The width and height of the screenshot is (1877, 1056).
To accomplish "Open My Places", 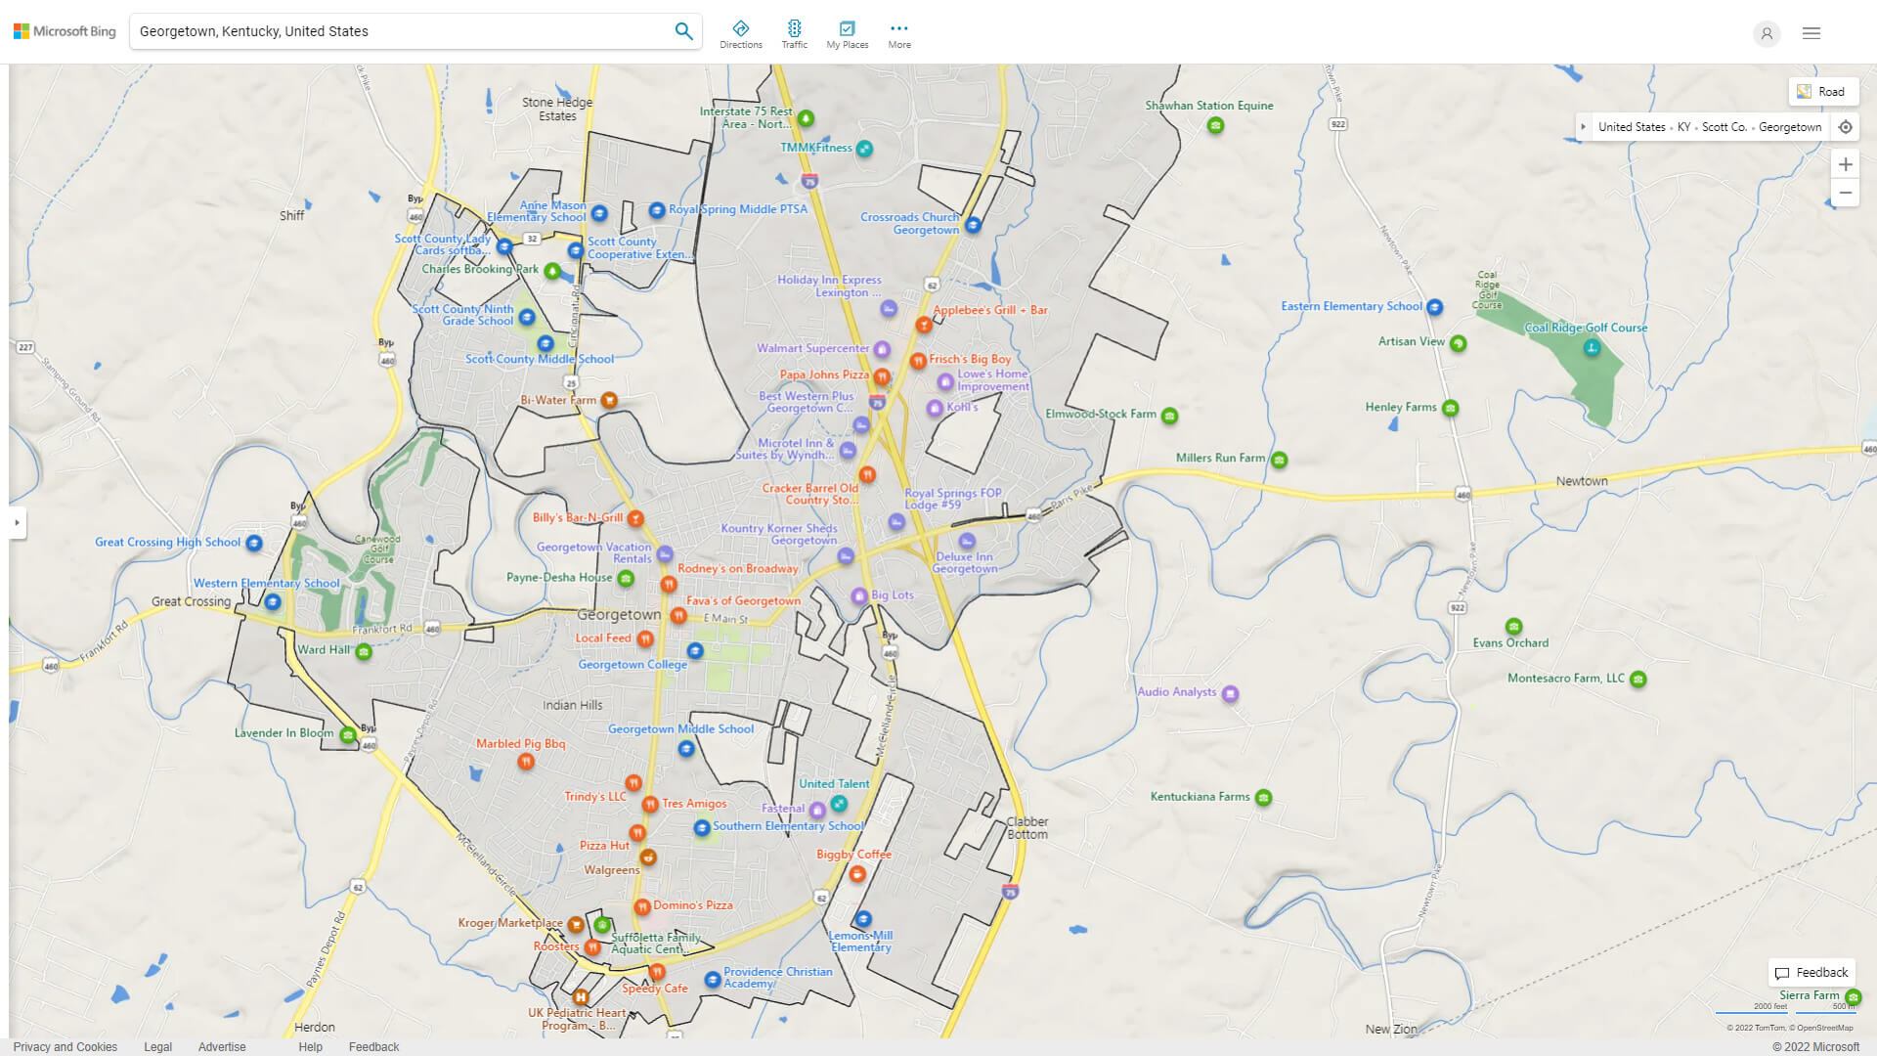I will coord(847,32).
